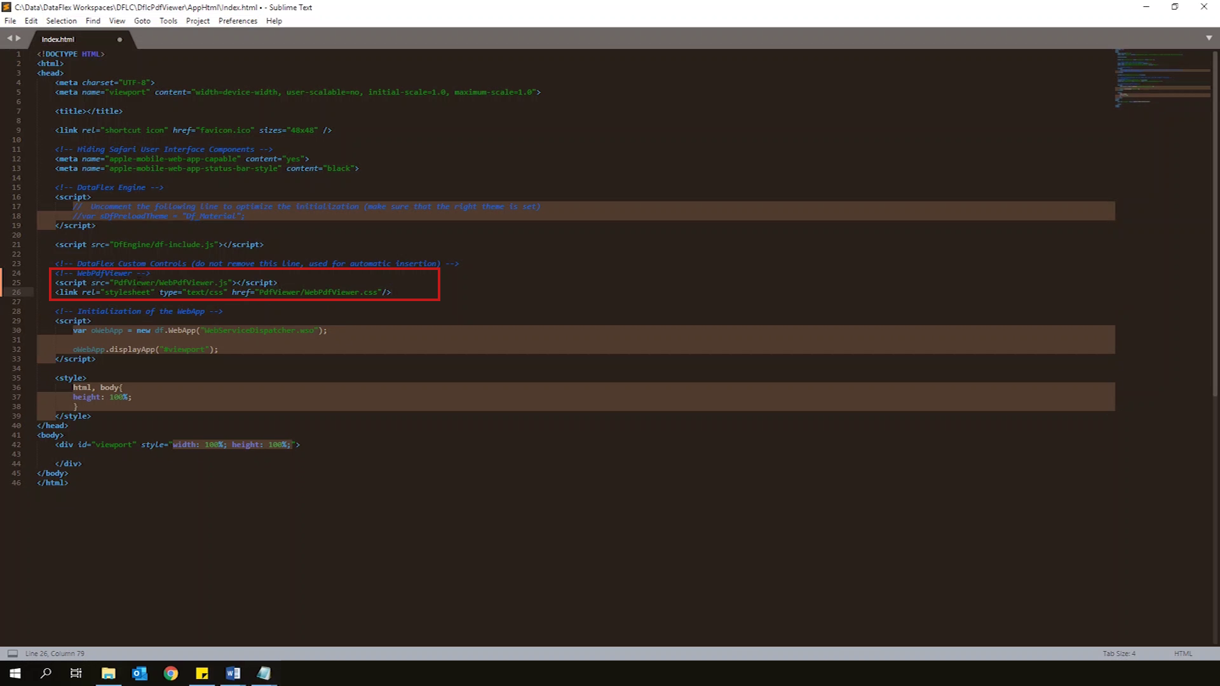Click the vertical scrollbar
The height and width of the screenshot is (686, 1220).
[1215, 222]
